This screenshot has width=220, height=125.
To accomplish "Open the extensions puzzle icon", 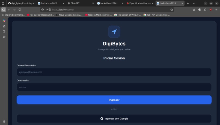I will click(x=205, y=10).
